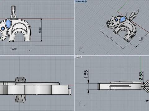Viewport: 149px width, 111px height.
Task: Select the round blue eye gem in Perspective view
Action: pyautogui.click(x=117, y=20)
